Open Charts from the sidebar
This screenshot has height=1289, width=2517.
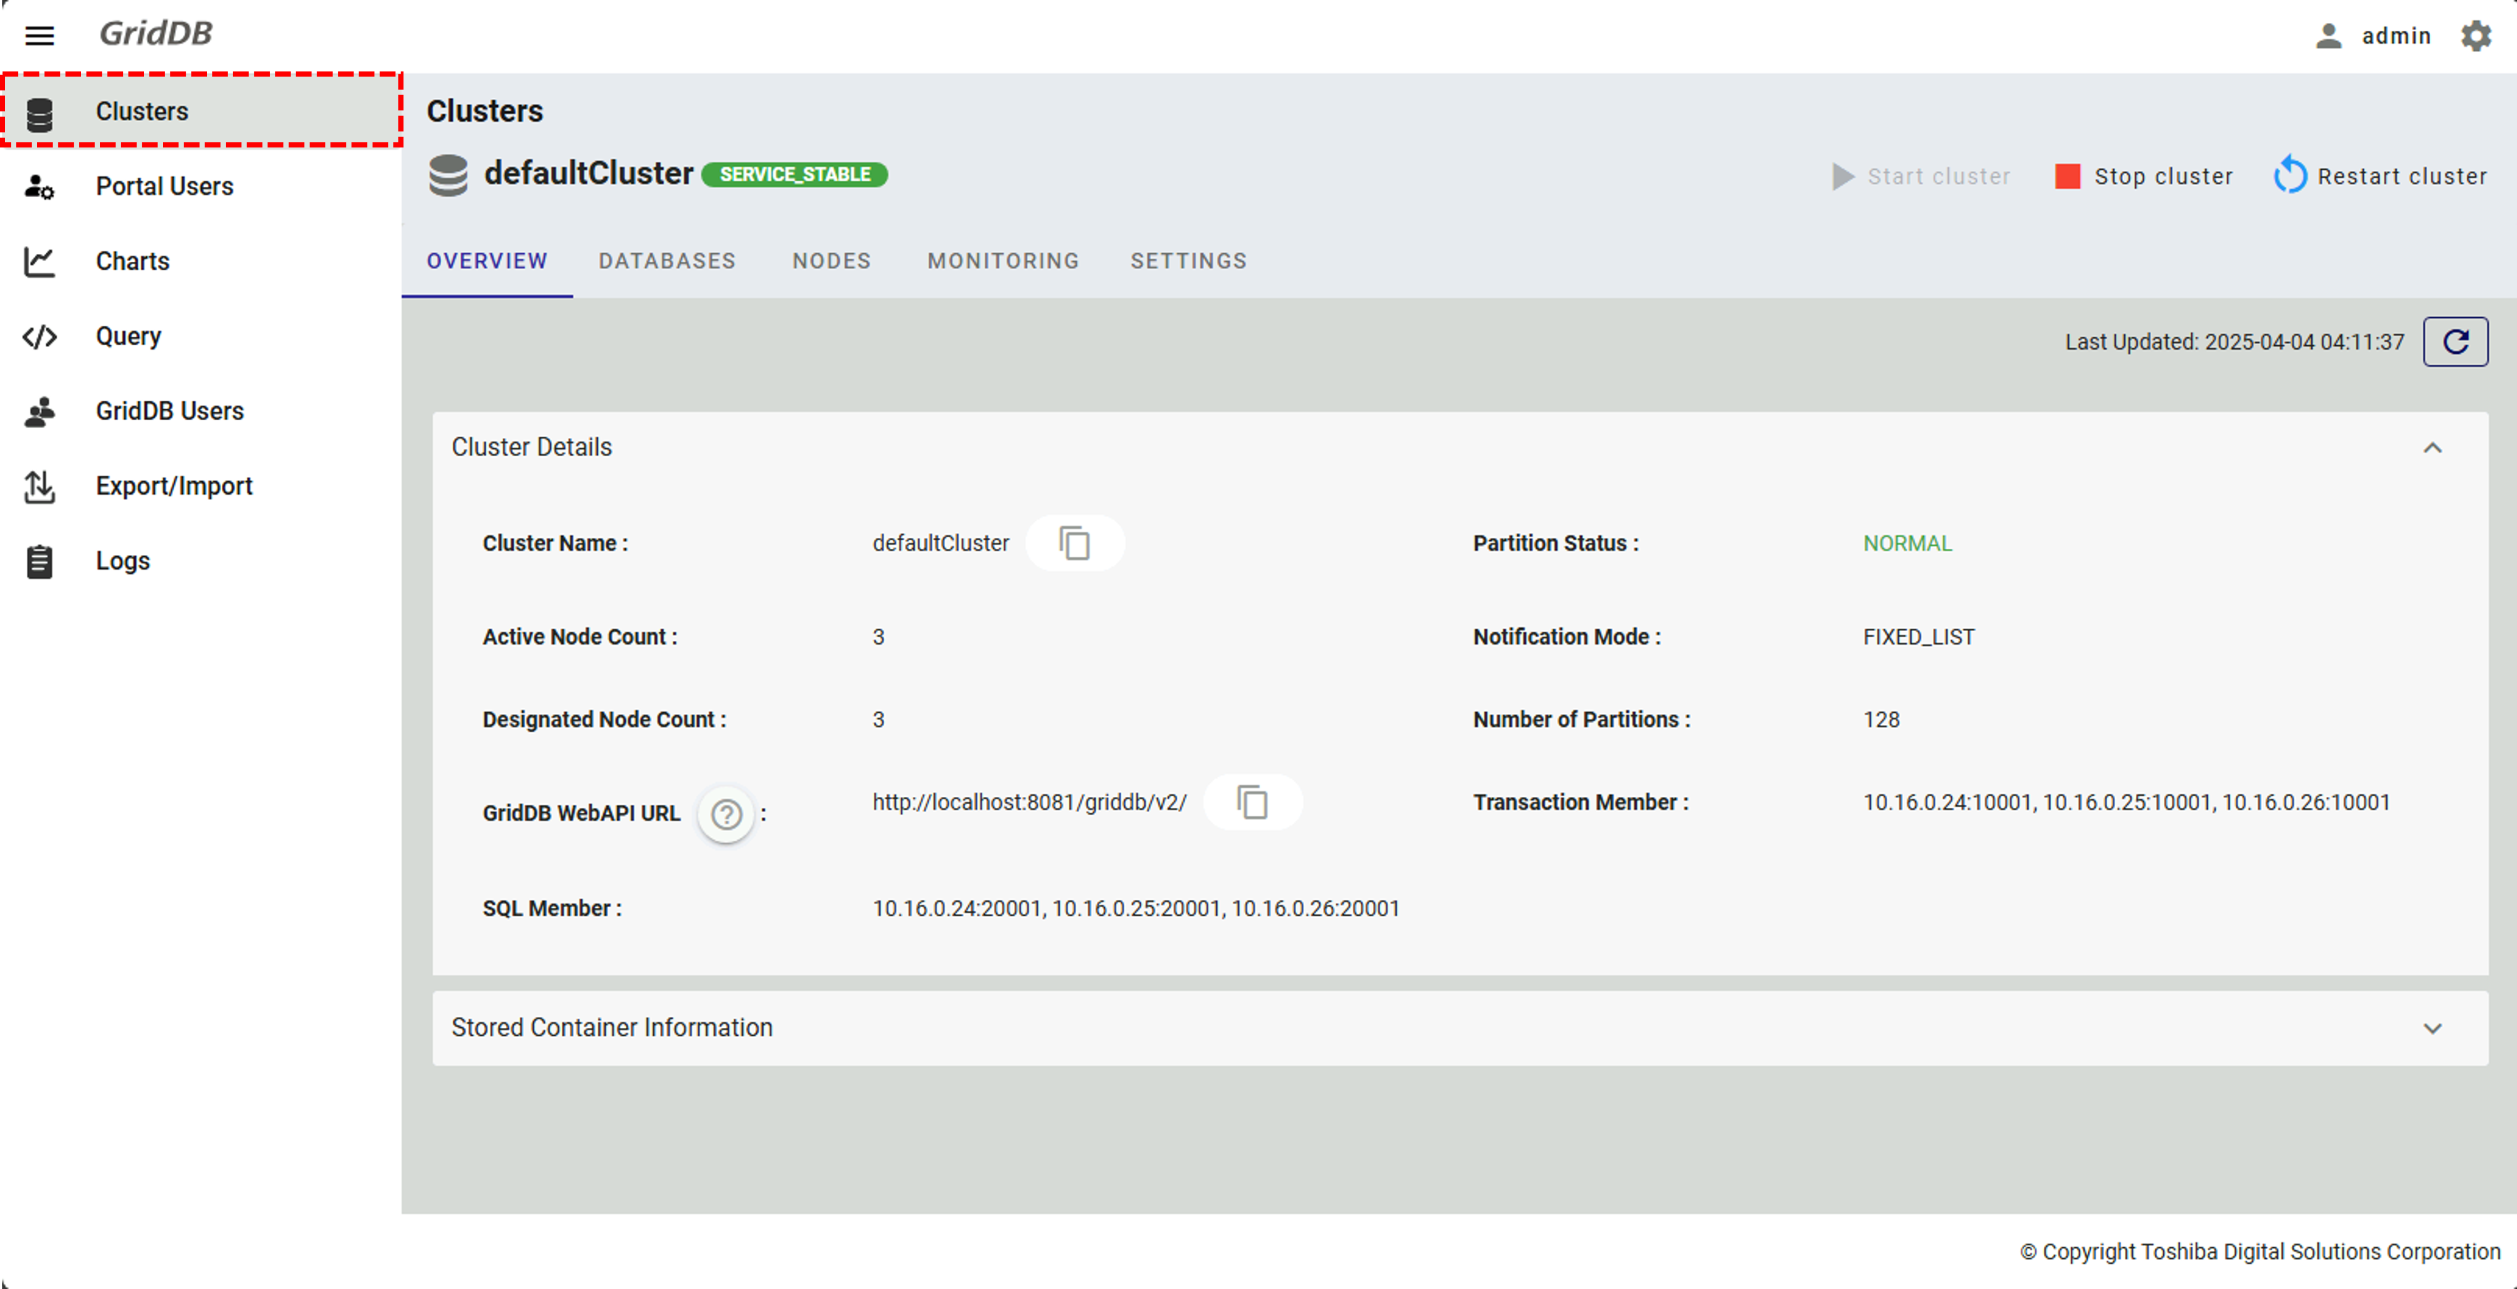click(x=132, y=261)
